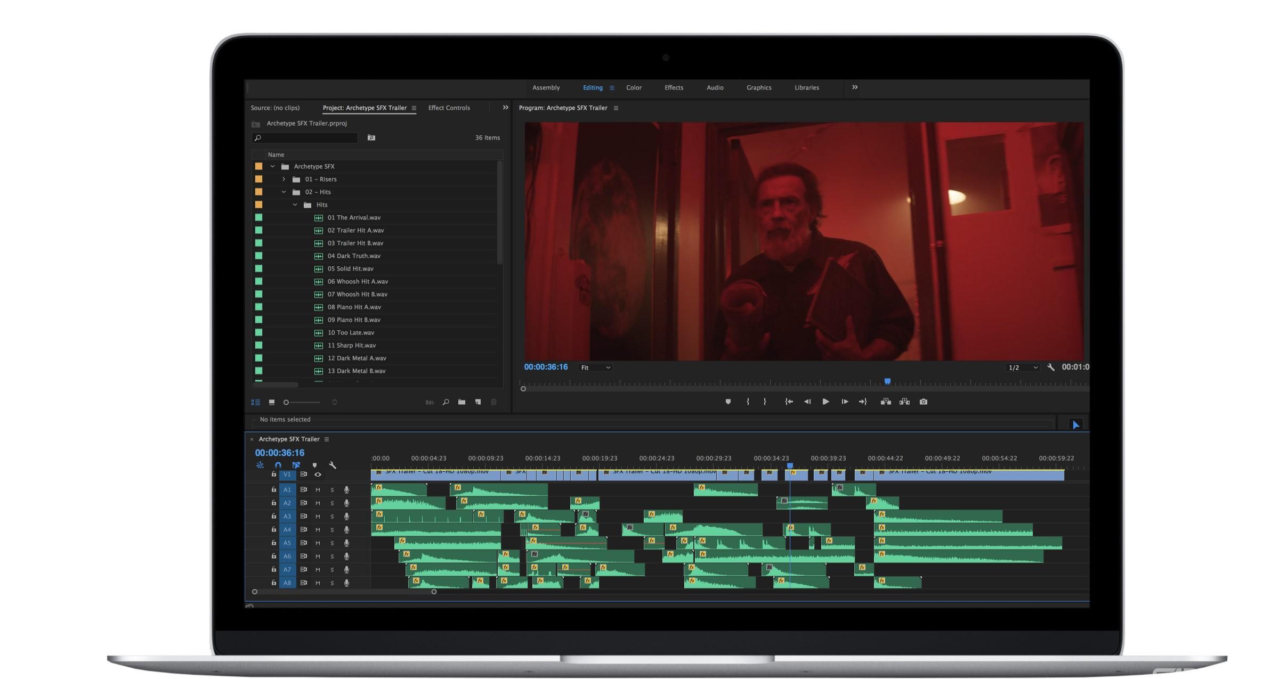1279x679 pixels.
Task: Switch to the Color workspace
Action: [634, 87]
